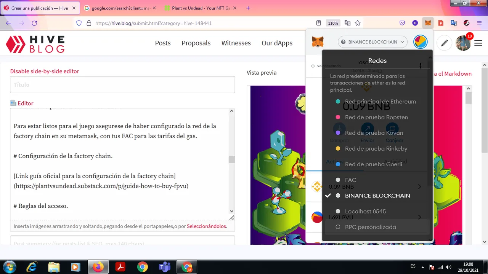Open Firefox from the taskbar
Screen dimensions: 488x274
pyautogui.click(x=98, y=267)
